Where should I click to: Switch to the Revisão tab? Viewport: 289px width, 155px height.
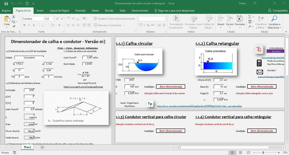tap(109, 11)
